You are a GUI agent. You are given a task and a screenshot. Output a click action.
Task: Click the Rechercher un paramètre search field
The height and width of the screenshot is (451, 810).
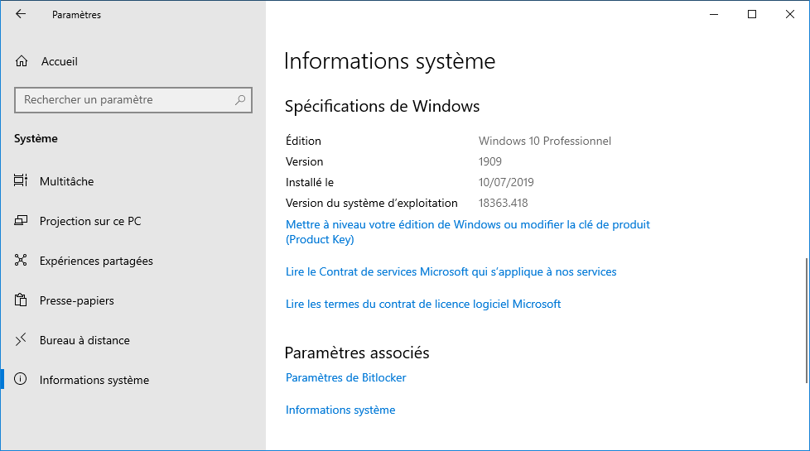coord(133,100)
